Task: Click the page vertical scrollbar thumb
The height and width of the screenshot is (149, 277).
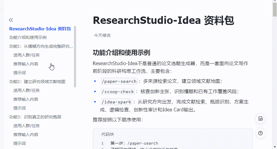Action: click(275, 10)
